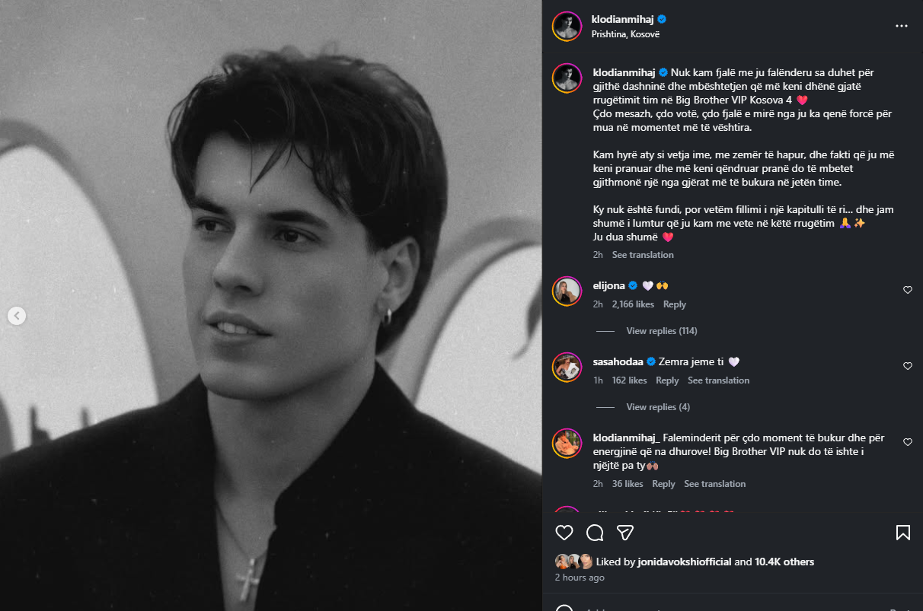Share the post via paper plane icon

(x=625, y=533)
